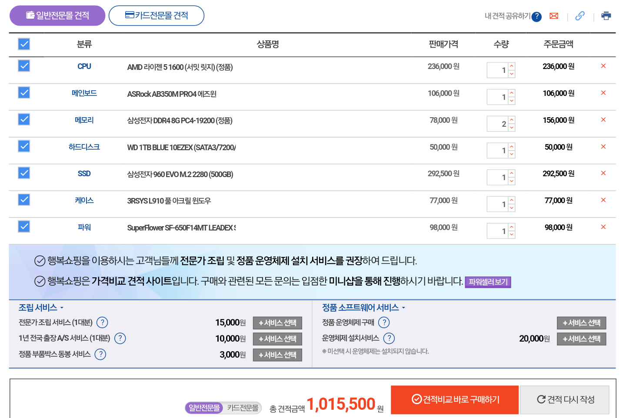
Task: Click product name 3RSYS L910 풀 아크릴 윈도우
Action: [169, 201]
